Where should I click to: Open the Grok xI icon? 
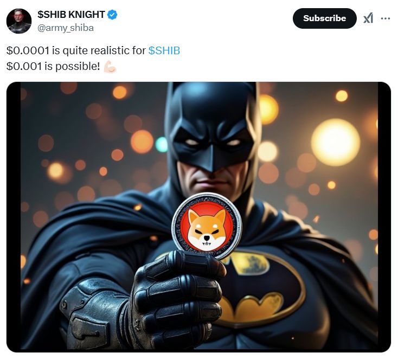[x=368, y=18]
